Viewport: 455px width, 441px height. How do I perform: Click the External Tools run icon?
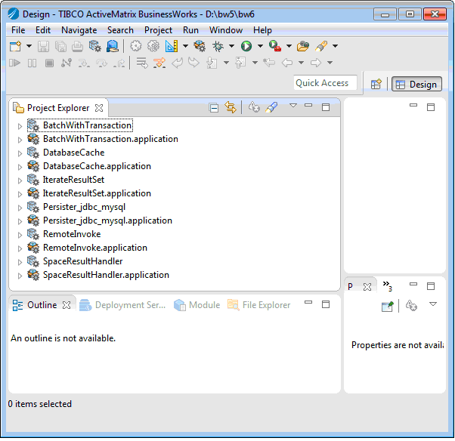pyautogui.click(x=275, y=46)
